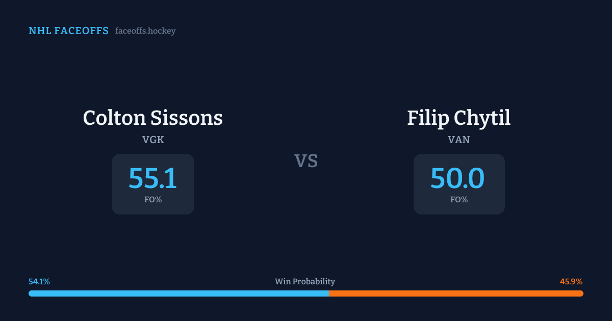
Task: Click where blue meets orange on the bar
Action: 329,293
